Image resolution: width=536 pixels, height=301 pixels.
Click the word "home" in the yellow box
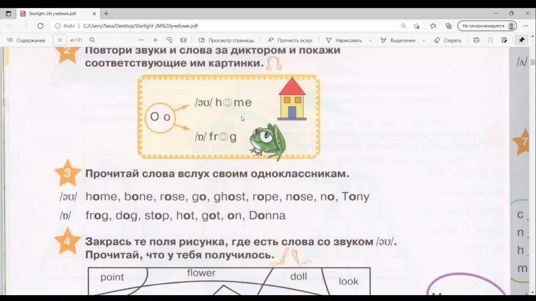tap(233, 102)
